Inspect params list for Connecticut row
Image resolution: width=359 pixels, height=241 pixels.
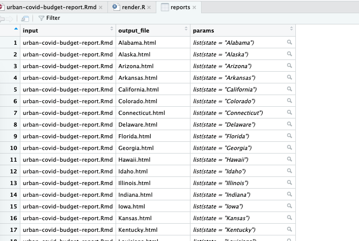289,112
